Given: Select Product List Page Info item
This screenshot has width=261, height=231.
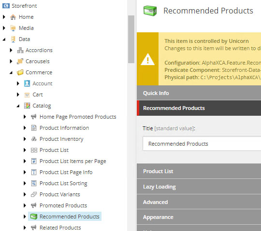Looking at the screenshot, I should (66, 172).
